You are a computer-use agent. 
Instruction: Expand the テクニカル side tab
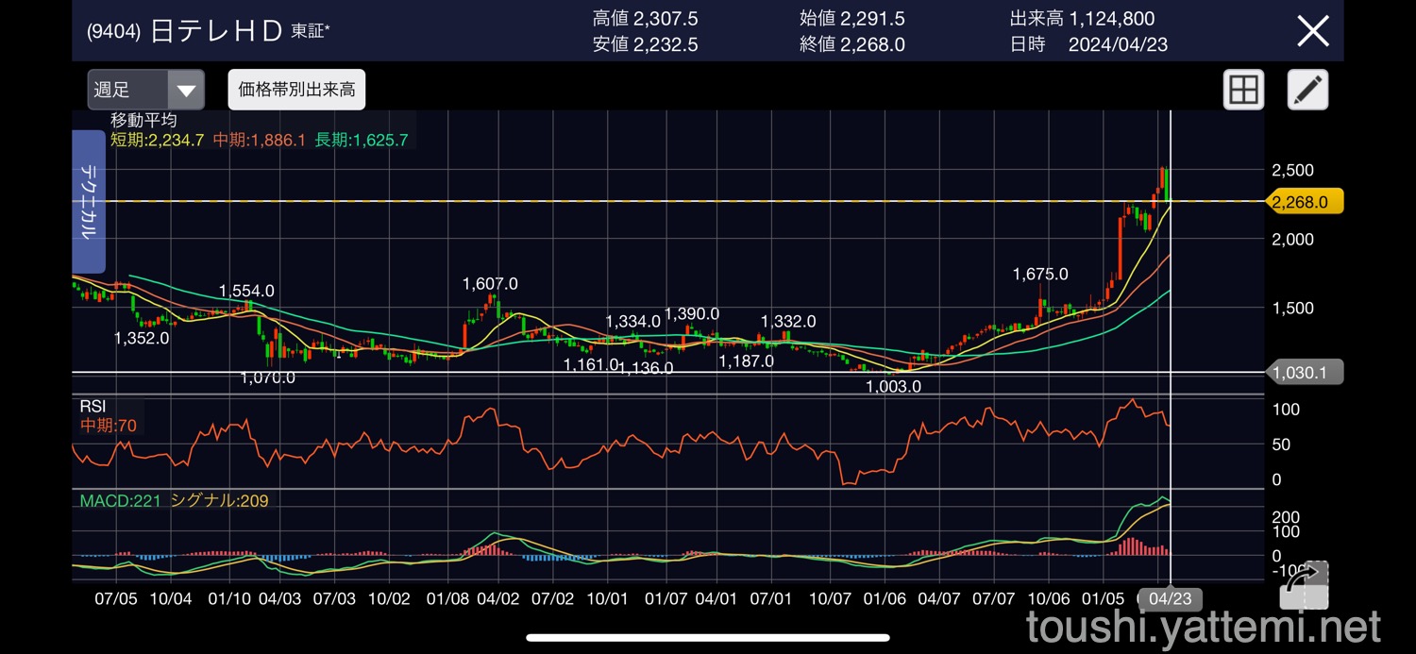point(89,202)
